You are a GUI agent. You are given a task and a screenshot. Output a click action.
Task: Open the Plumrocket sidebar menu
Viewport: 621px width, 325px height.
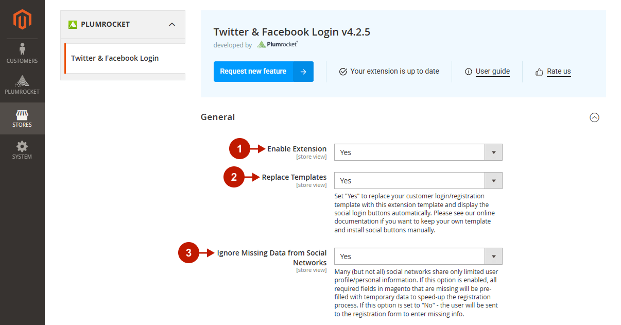coord(22,85)
